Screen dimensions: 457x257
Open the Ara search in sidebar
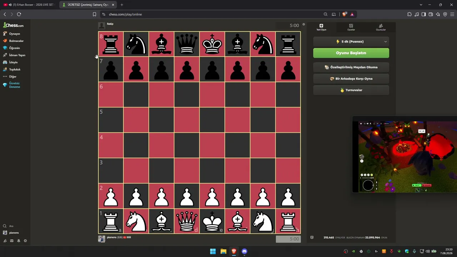(x=8, y=226)
